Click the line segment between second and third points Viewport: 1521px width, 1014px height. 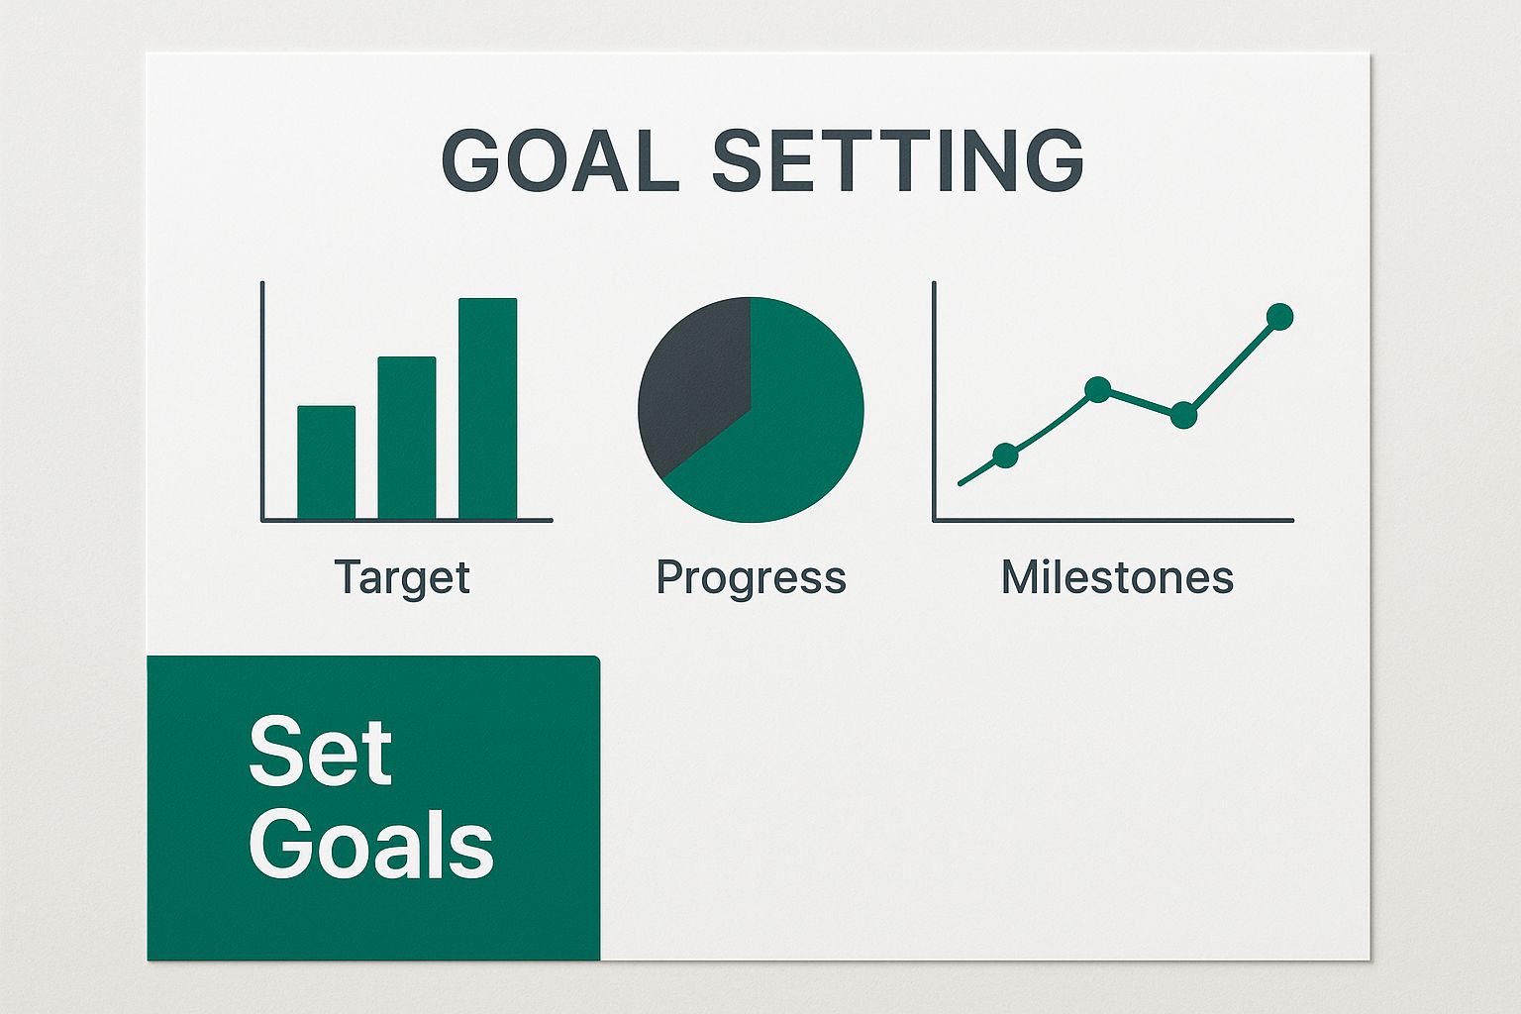tap(1141, 402)
